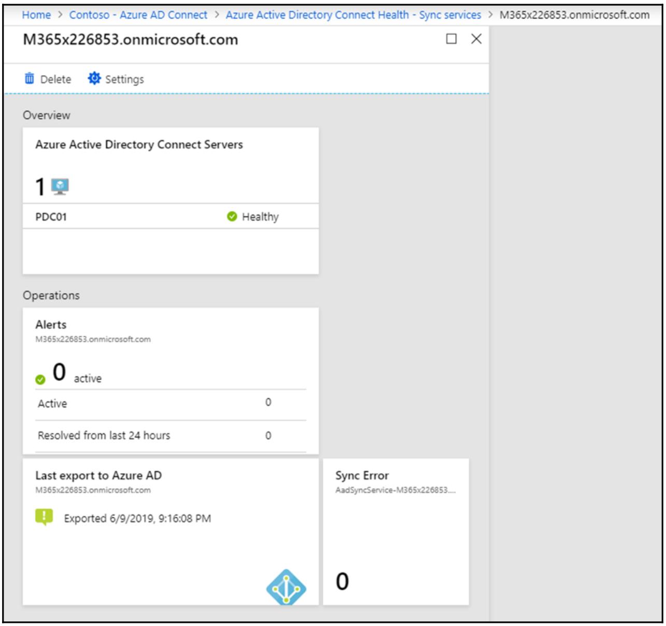Navigate to Connect Health Sync services breadcrumb
The height and width of the screenshot is (626, 666).
click(353, 15)
